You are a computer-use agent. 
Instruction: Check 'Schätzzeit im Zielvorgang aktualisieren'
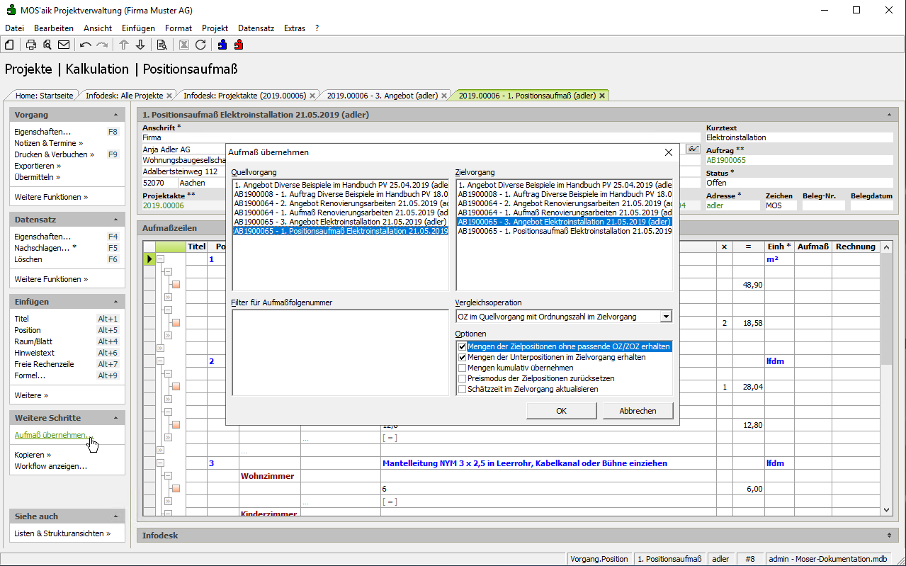(x=463, y=389)
